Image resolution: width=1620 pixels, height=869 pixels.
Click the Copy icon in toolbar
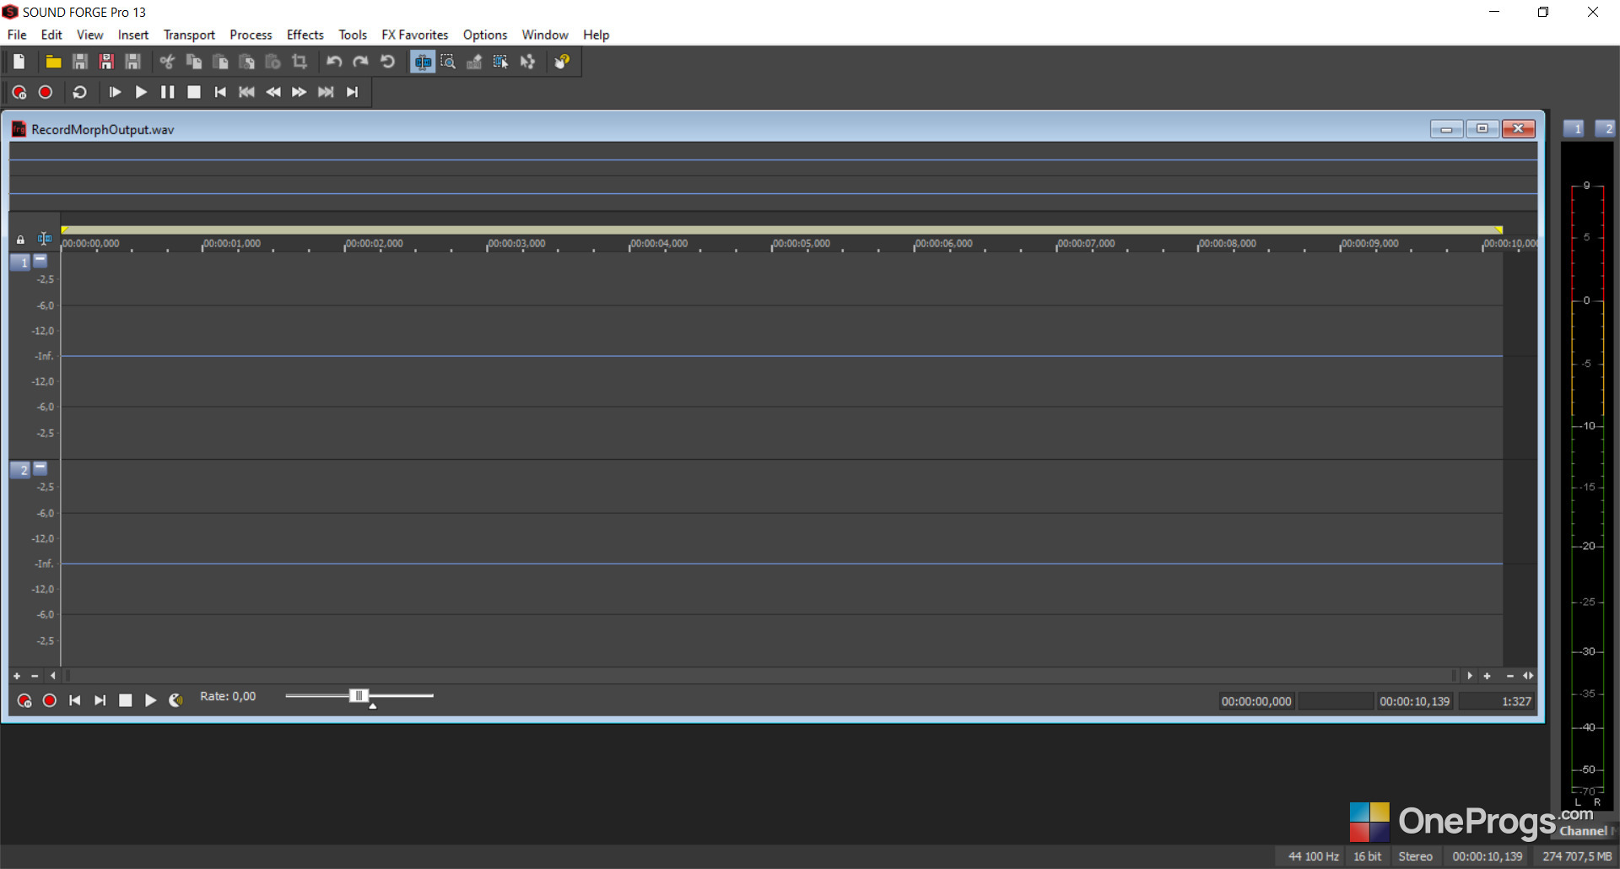(194, 62)
